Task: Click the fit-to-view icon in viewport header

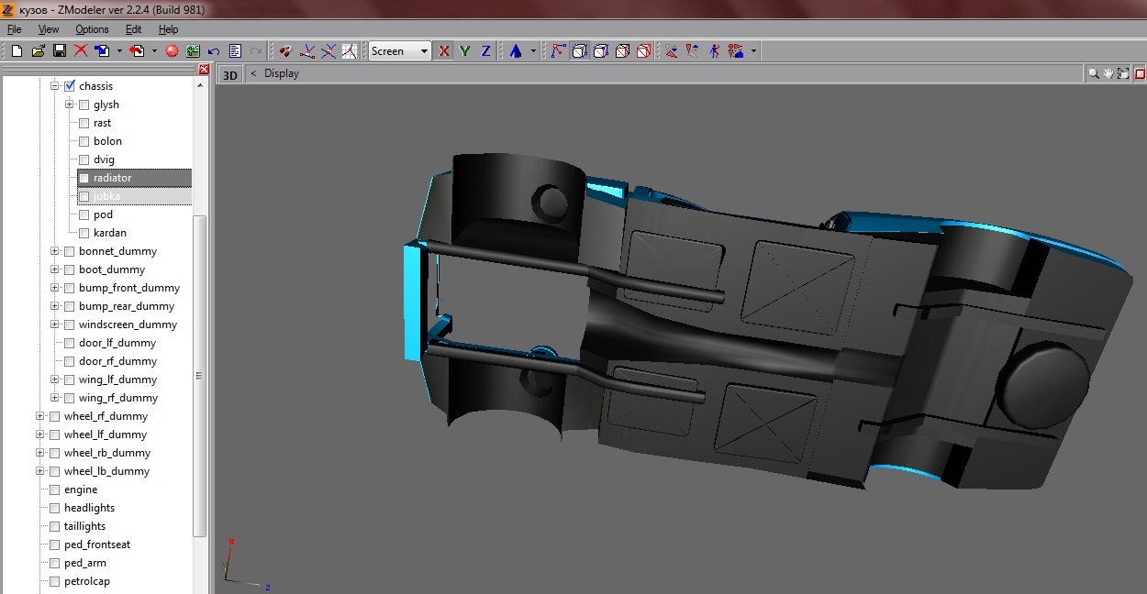Action: [1123, 73]
